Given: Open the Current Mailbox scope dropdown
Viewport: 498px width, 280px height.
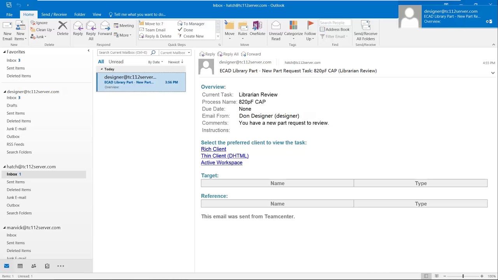Looking at the screenshot, I should 175,52.
